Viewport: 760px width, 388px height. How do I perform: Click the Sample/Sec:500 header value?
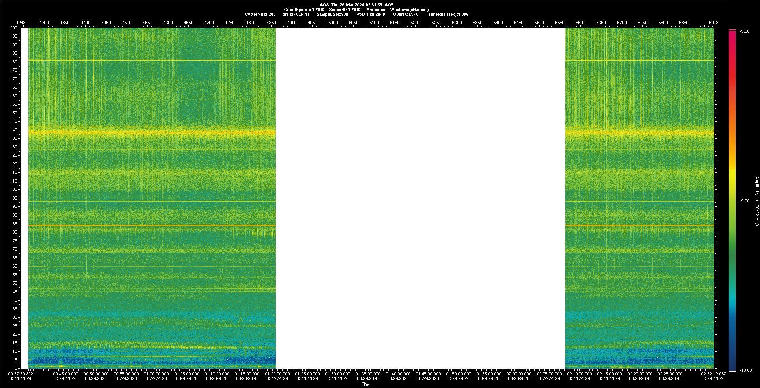[x=332, y=14]
